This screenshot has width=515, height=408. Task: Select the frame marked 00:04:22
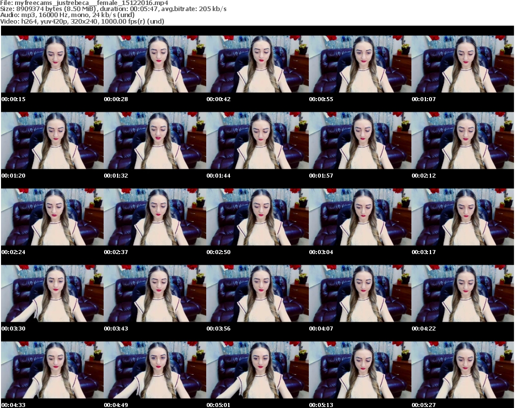coord(463,293)
